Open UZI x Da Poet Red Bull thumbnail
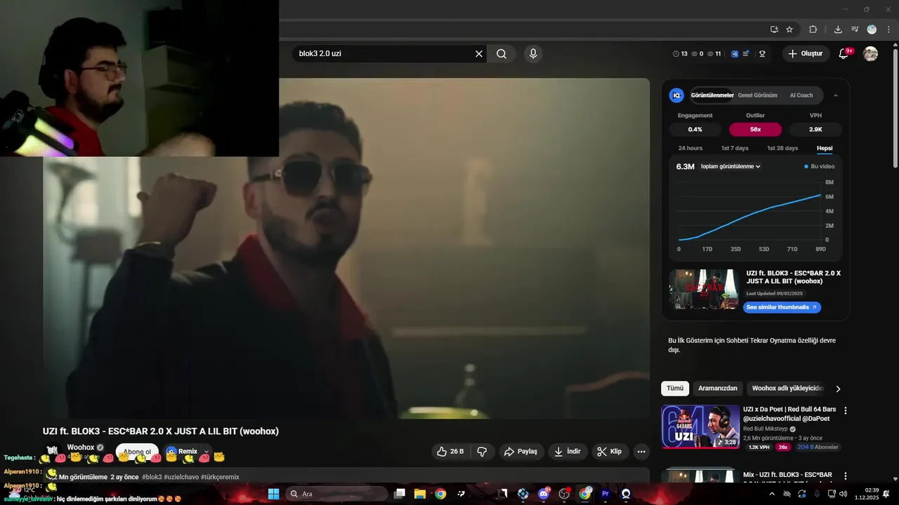 click(700, 426)
